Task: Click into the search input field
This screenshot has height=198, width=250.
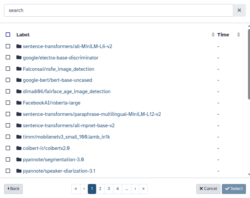Action: pyautogui.click(x=119, y=10)
